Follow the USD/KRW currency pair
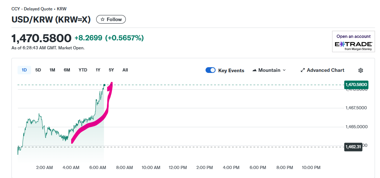Image resolution: width=380 pixels, height=178 pixels. click(x=111, y=20)
